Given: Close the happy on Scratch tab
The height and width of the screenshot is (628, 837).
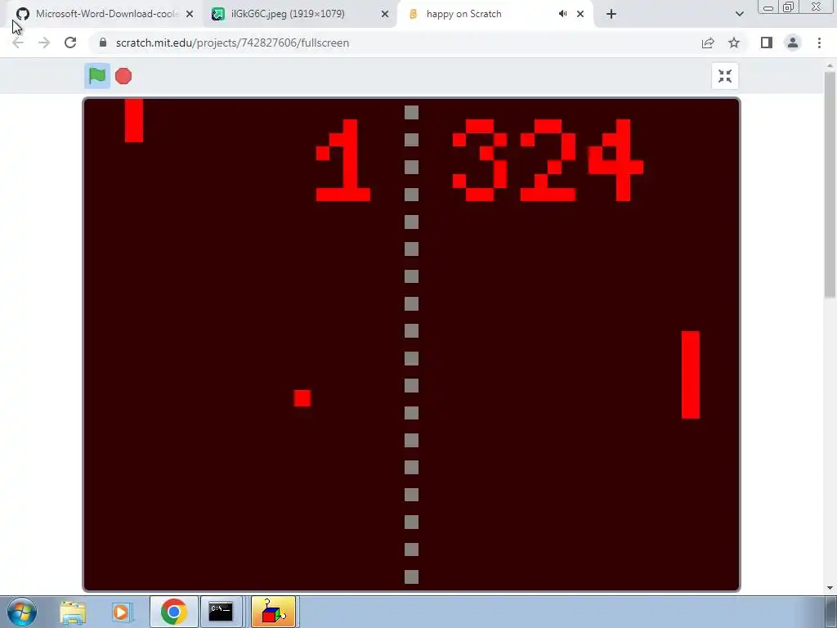Looking at the screenshot, I should pyautogui.click(x=580, y=14).
